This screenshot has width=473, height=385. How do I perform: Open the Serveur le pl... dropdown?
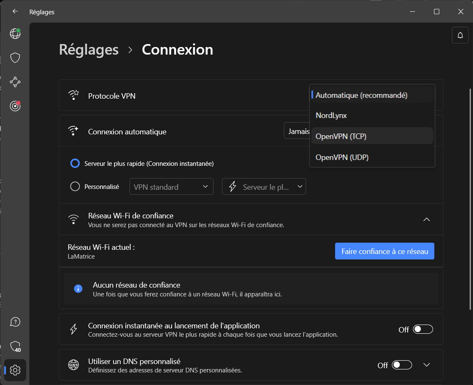tap(264, 186)
